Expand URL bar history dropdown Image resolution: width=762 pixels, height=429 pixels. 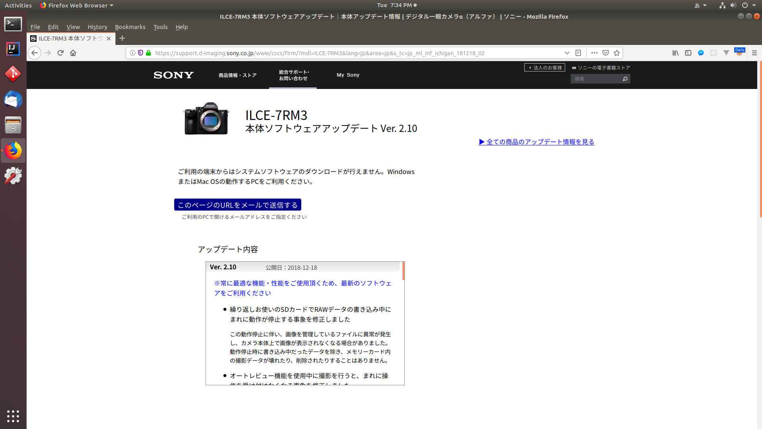pyautogui.click(x=567, y=53)
